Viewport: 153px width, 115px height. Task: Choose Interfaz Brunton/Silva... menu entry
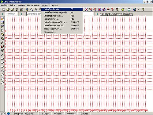pyautogui.click(x=62, y=22)
